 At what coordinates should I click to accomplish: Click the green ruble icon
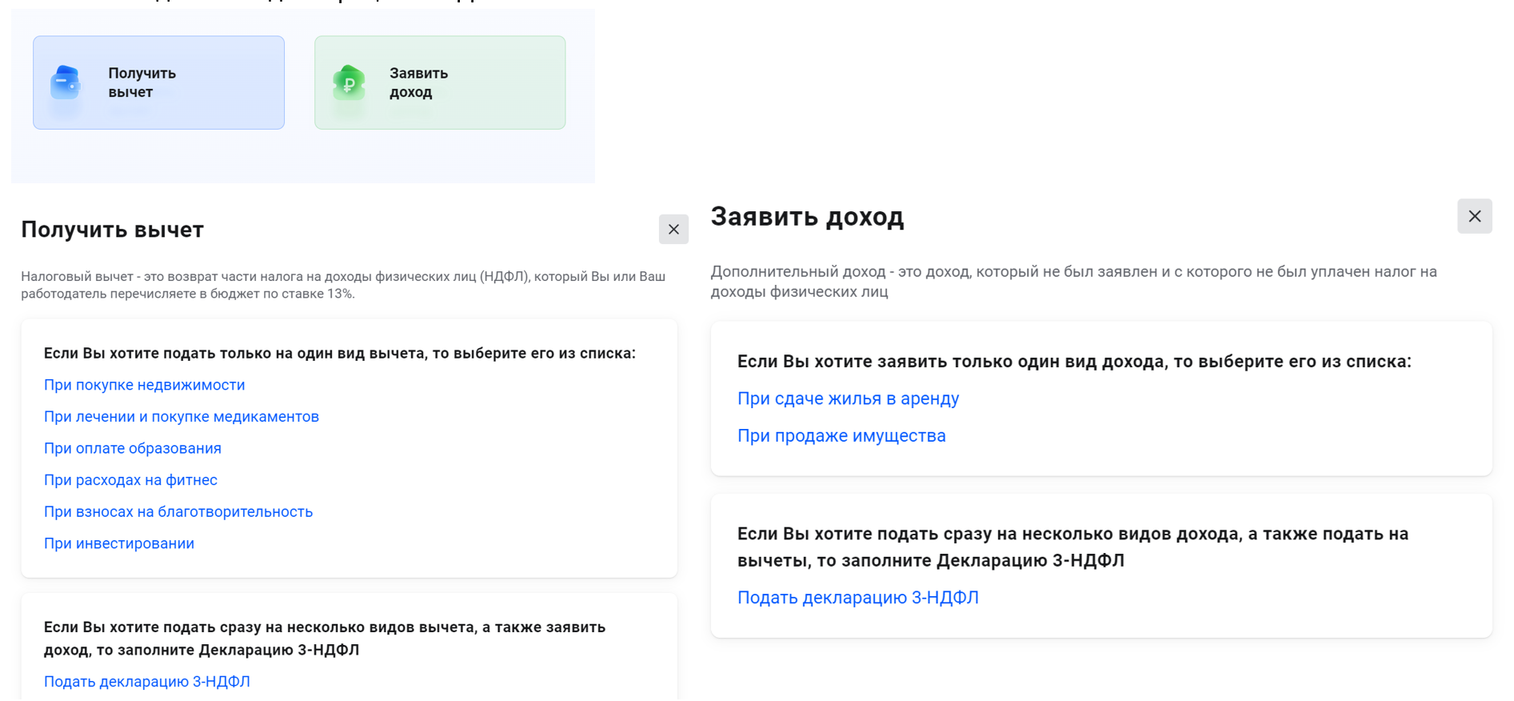(x=349, y=82)
